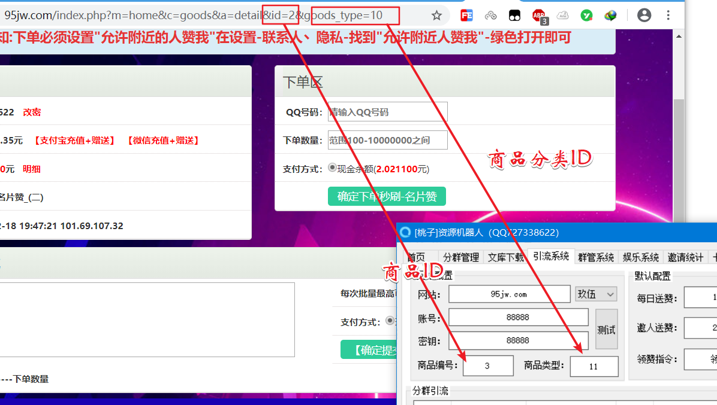Focus the QQ号码 input field
This screenshot has width=717, height=405.
[x=388, y=112]
